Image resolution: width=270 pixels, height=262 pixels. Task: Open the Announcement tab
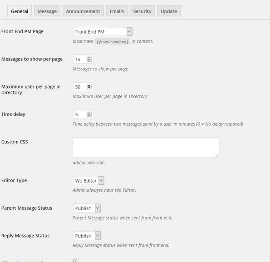pyautogui.click(x=83, y=11)
